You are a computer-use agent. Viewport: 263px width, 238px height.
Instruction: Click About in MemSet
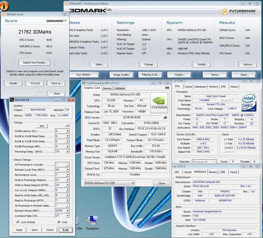point(50,230)
